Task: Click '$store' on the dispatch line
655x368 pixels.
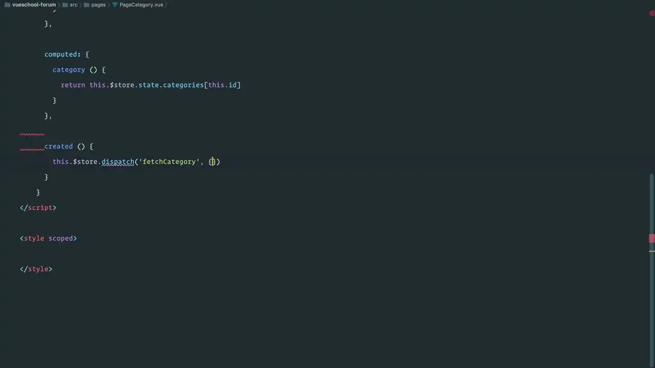Action: [85, 162]
